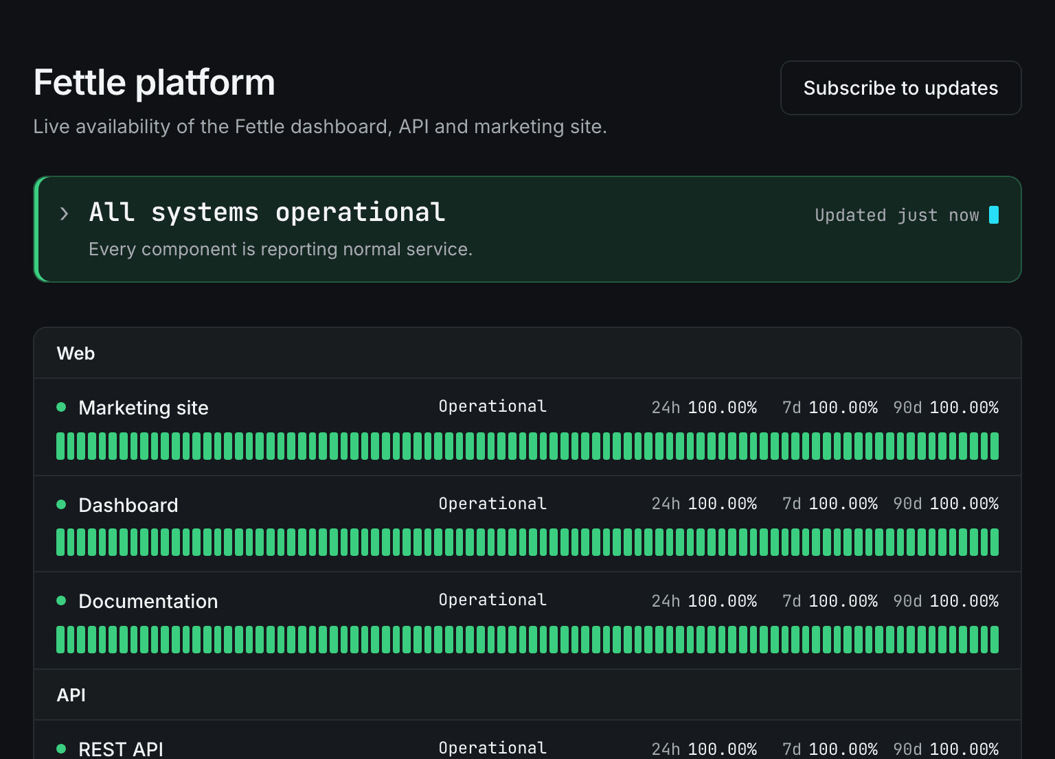Click Subscribe to updates button

click(900, 88)
